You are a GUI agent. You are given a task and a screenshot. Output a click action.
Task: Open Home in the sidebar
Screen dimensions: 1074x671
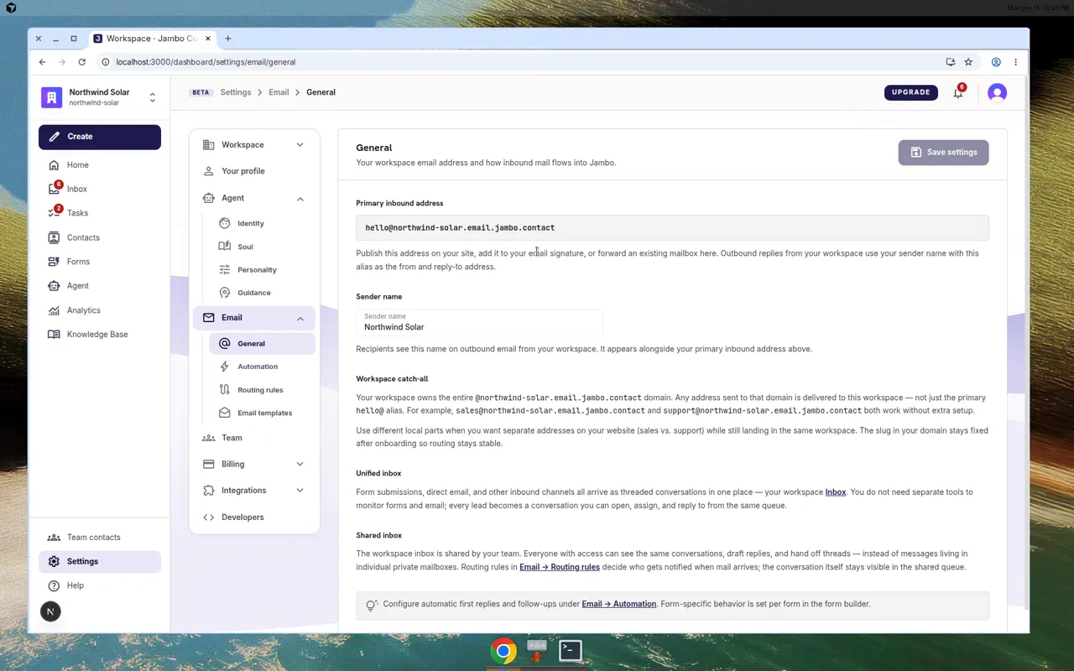[x=99, y=165]
